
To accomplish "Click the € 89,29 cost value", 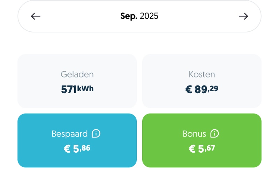I will (202, 89).
